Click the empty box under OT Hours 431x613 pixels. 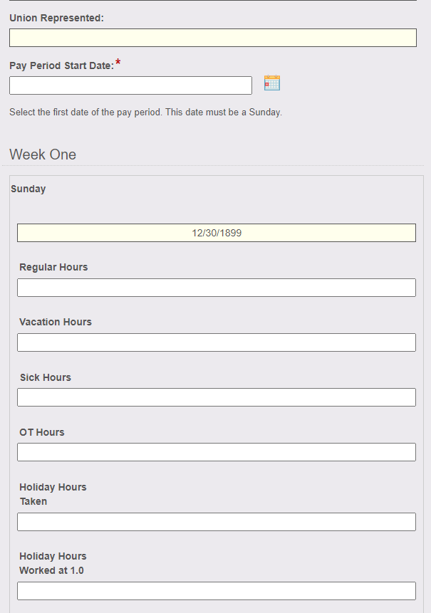coord(217,452)
